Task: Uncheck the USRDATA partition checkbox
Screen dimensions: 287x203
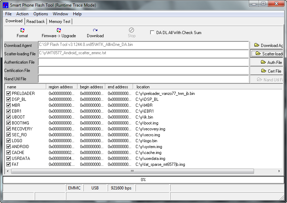Action: click(x=8, y=159)
